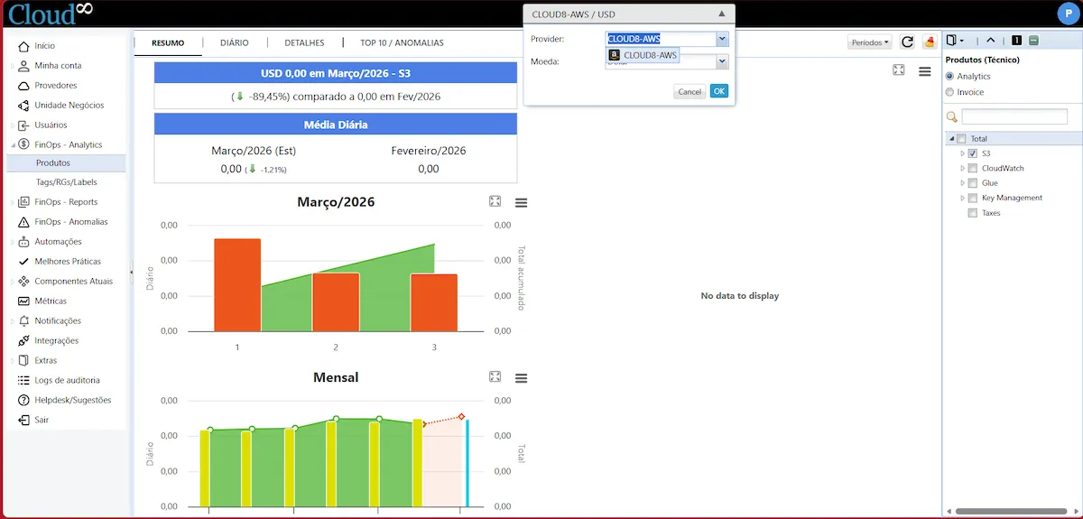Expand the empty right chart to fullscreen

[x=898, y=70]
